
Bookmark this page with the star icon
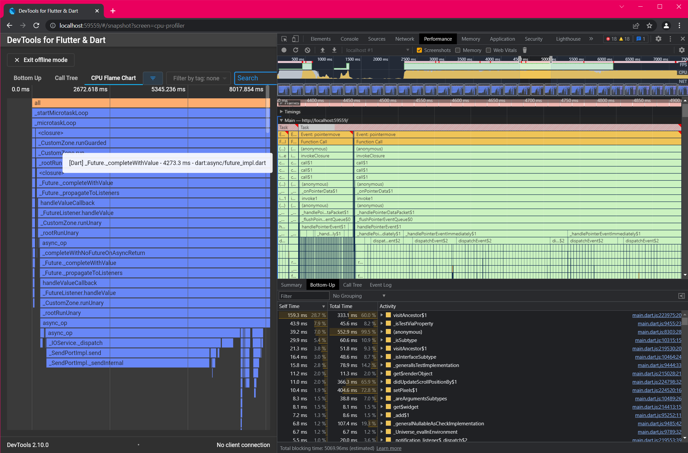pos(649,26)
